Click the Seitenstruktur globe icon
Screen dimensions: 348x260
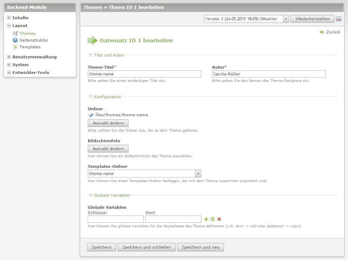[15, 40]
